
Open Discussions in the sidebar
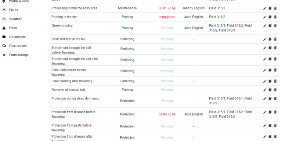click(x=18, y=46)
